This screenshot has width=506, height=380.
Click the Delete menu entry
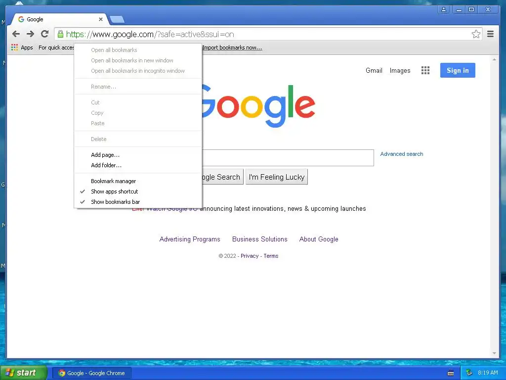coord(138,139)
